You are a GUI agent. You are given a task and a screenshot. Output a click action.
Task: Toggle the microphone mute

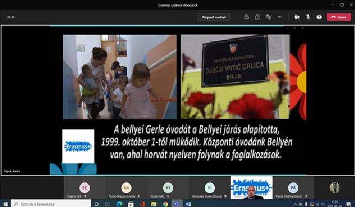point(308,17)
